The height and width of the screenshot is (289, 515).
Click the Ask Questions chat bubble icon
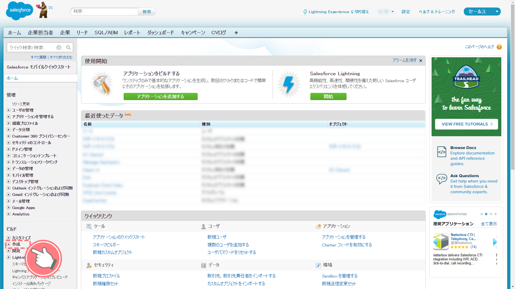[x=442, y=179]
